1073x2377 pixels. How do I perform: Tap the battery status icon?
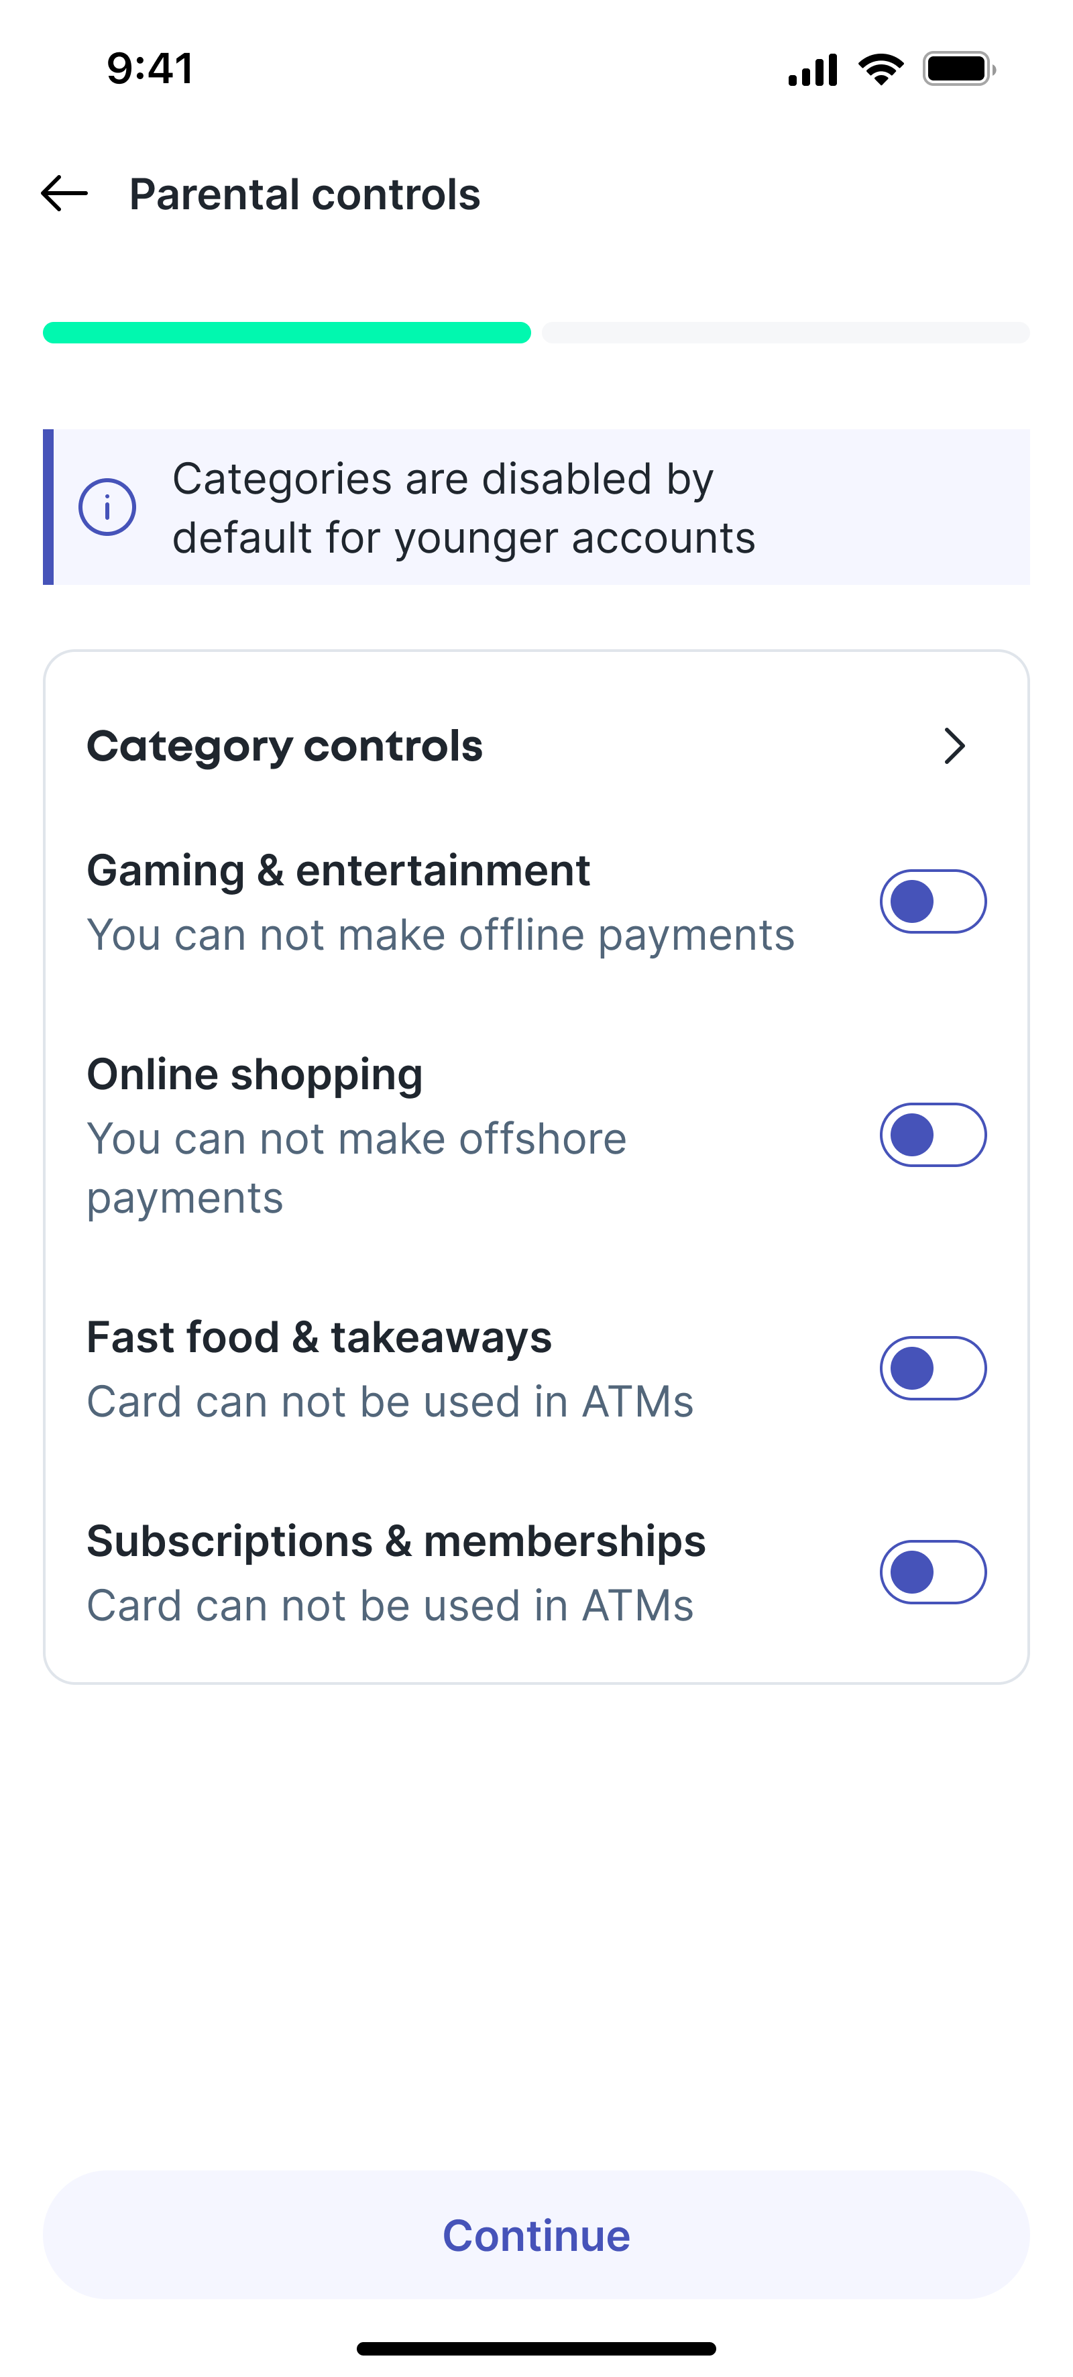(x=958, y=69)
